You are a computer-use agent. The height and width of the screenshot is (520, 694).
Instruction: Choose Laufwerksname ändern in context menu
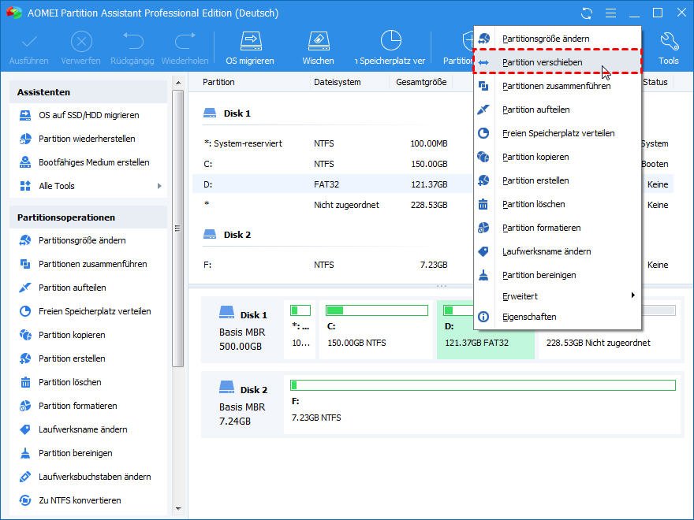(558, 251)
